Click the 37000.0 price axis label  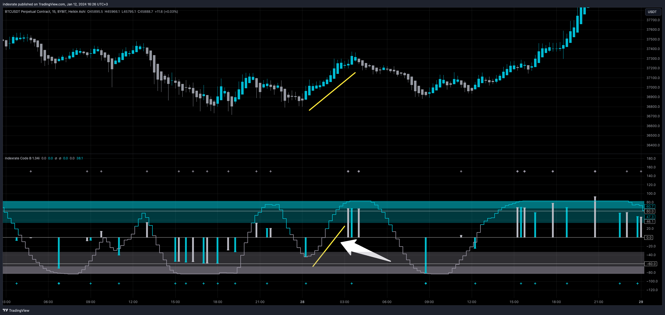click(653, 87)
